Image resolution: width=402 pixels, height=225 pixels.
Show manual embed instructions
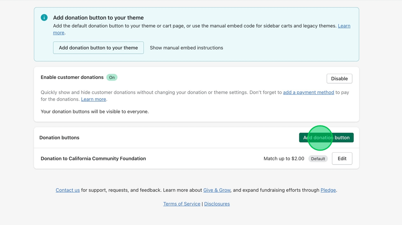[186, 48]
